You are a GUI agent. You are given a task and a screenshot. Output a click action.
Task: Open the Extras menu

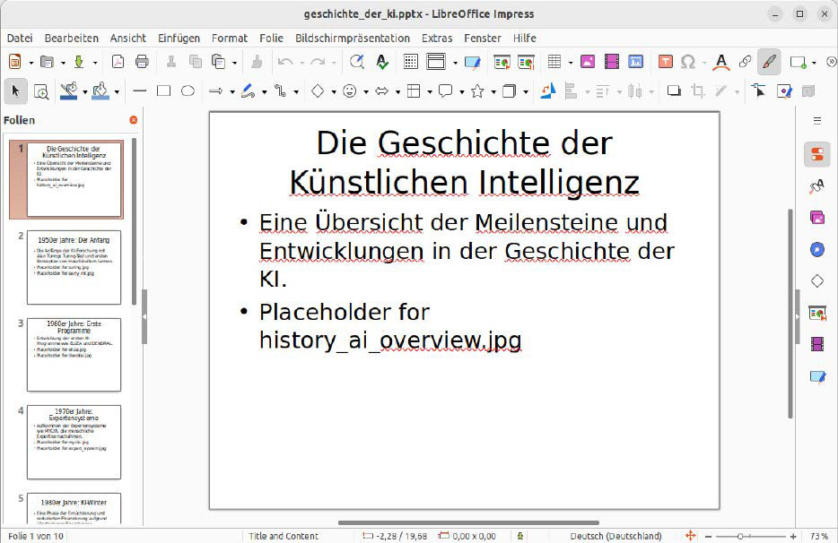click(437, 38)
